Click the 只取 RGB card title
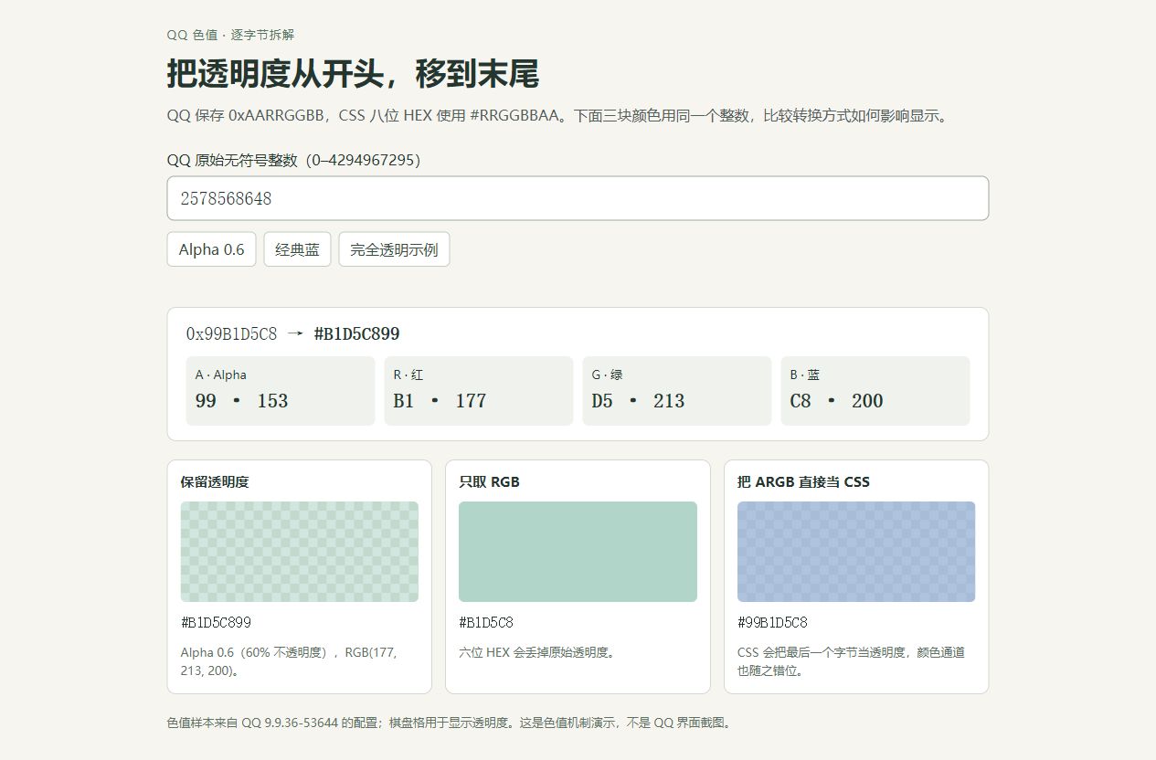The width and height of the screenshot is (1156, 760). click(489, 481)
